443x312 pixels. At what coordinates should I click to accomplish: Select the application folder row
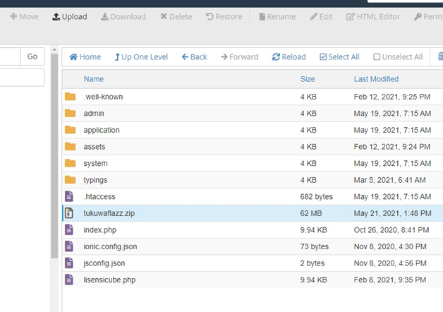pos(102,130)
